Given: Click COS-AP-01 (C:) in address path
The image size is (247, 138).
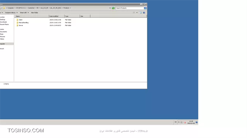Looking at the screenshot, I should coord(21,8).
